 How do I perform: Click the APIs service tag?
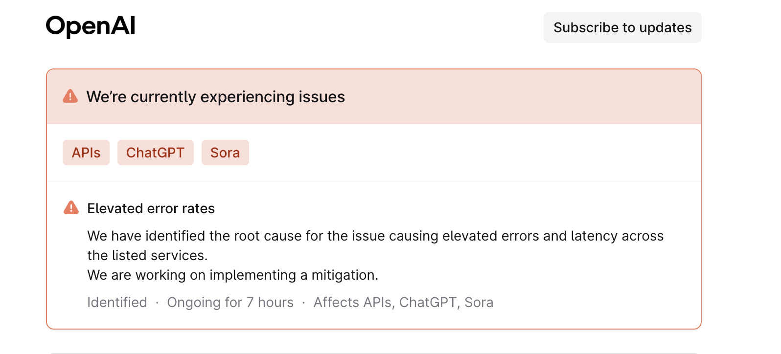86,152
